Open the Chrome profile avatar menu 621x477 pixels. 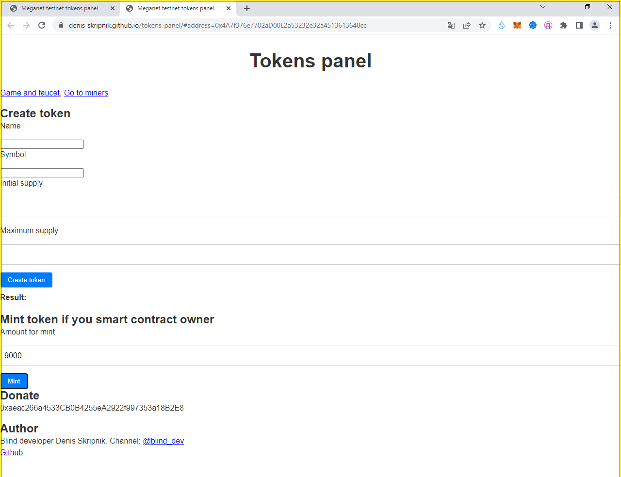595,25
